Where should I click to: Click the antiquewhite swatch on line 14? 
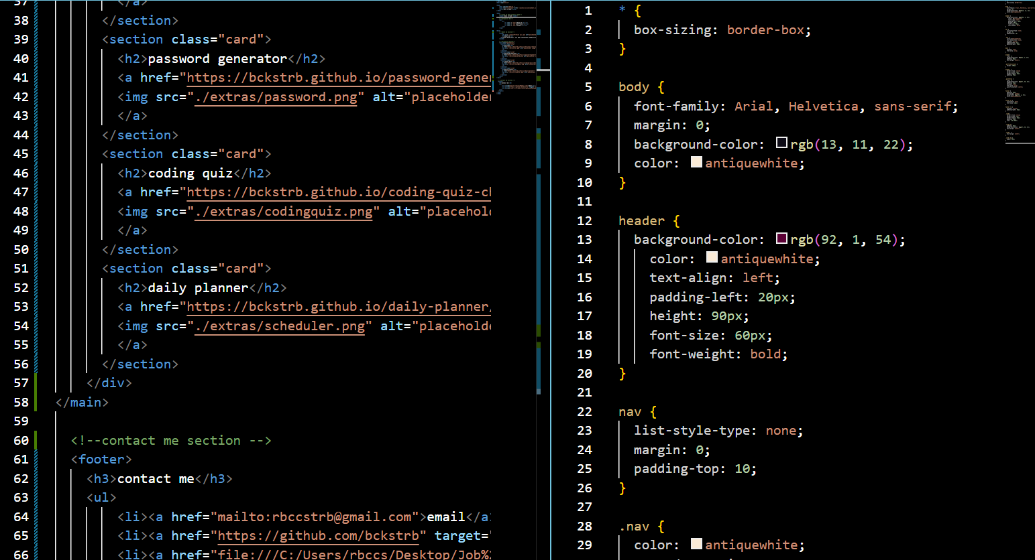(x=712, y=257)
